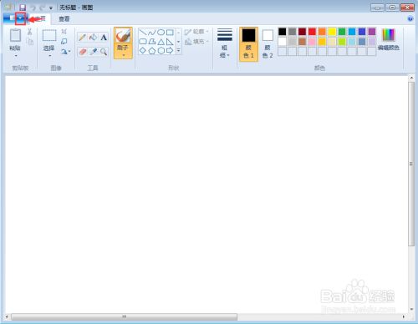
Task: Select the Oval shape
Action: 161,33
